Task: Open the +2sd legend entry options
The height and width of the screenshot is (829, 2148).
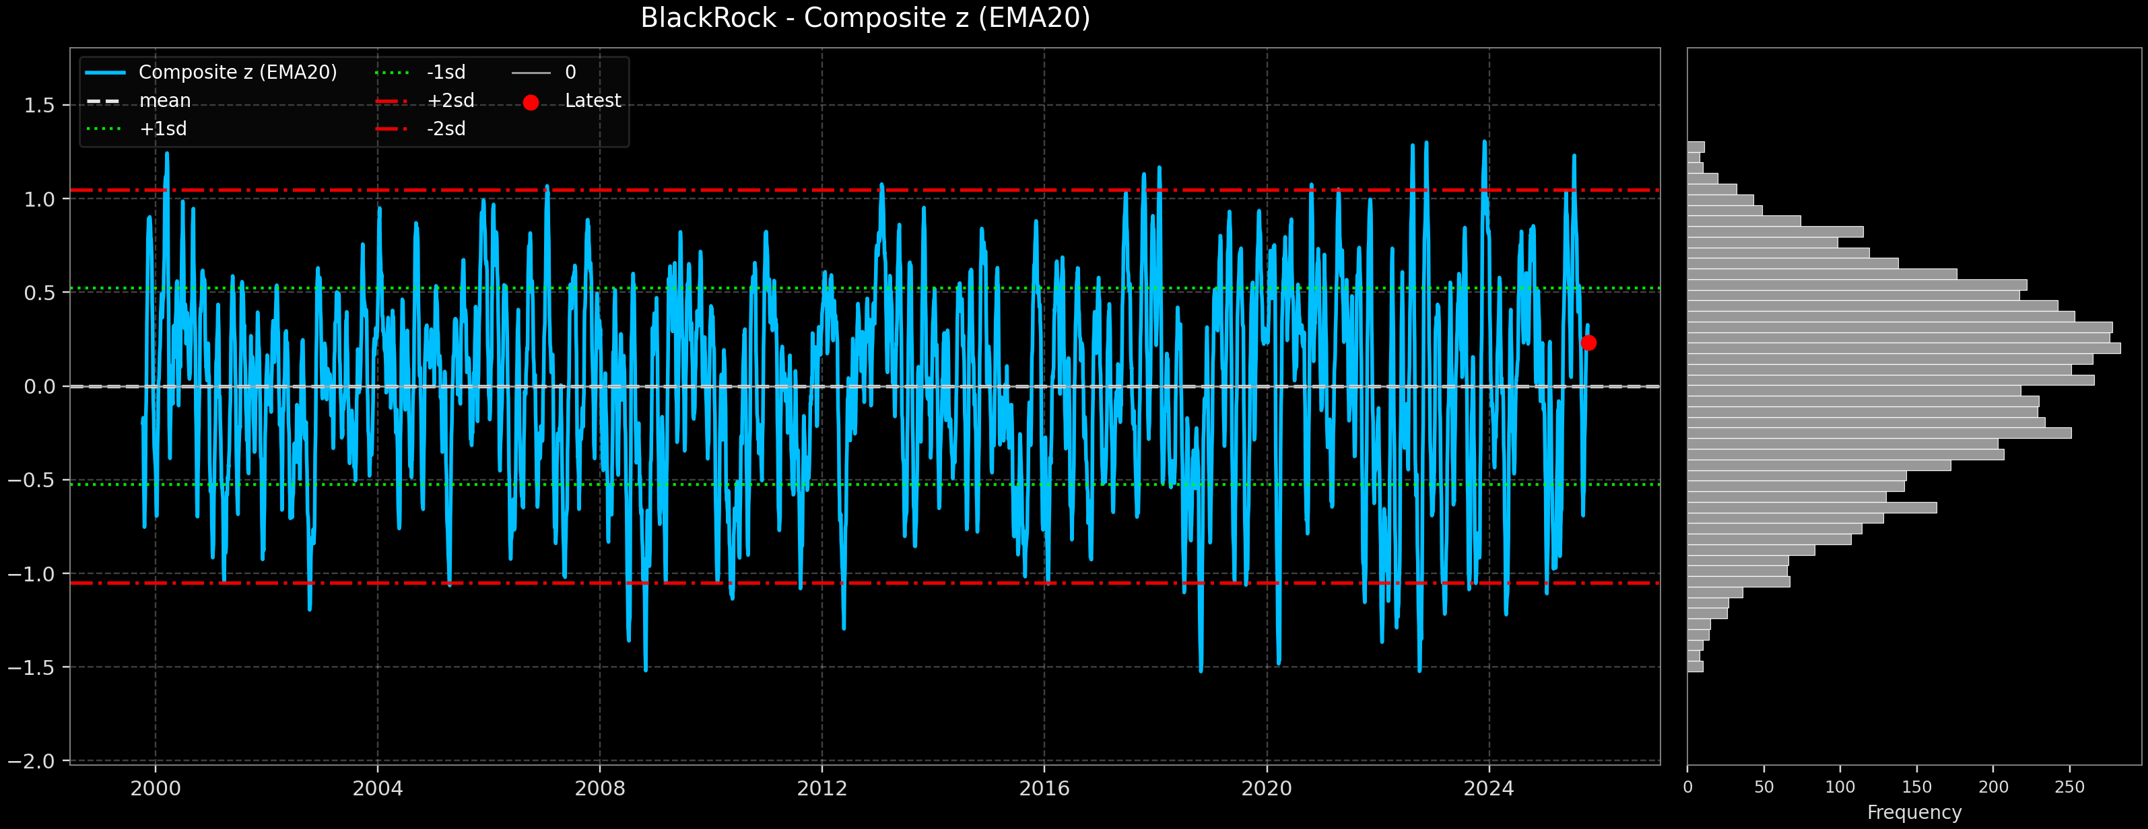Action: (x=450, y=101)
